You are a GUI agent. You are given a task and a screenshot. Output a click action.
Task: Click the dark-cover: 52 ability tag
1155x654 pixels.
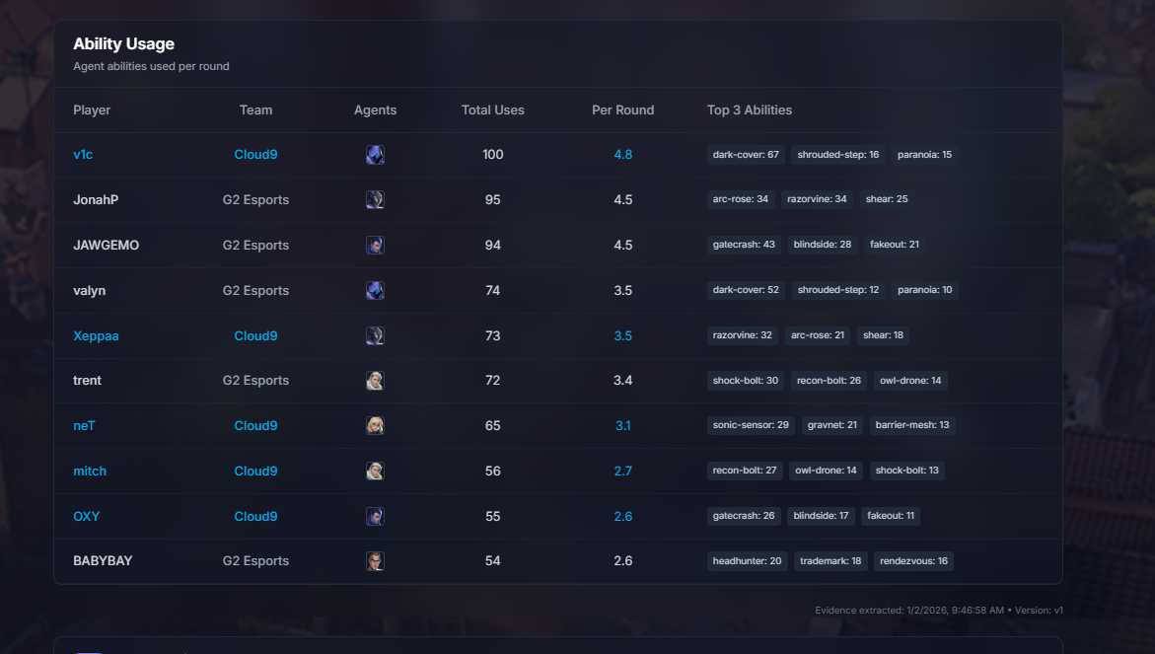point(746,290)
